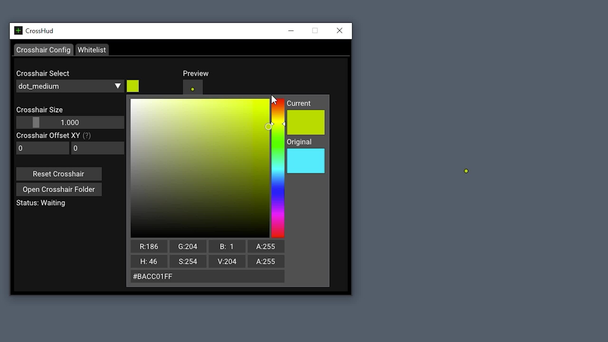The width and height of the screenshot is (608, 342).
Task: Click the Crosshair Size slider
Action: [70, 123]
